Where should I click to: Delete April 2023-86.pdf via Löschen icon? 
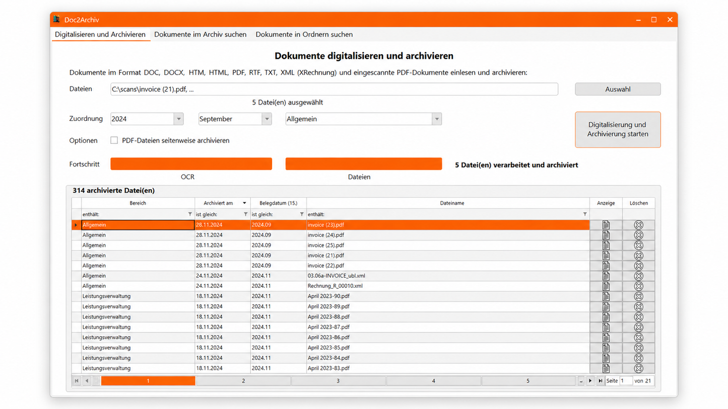click(638, 337)
